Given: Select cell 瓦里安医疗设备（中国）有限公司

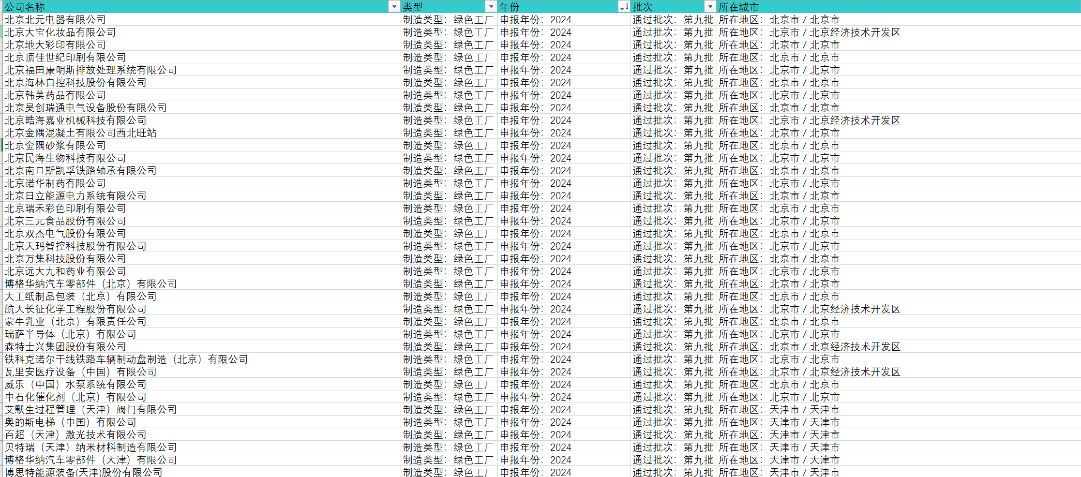Looking at the screenshot, I should pyautogui.click(x=202, y=372).
